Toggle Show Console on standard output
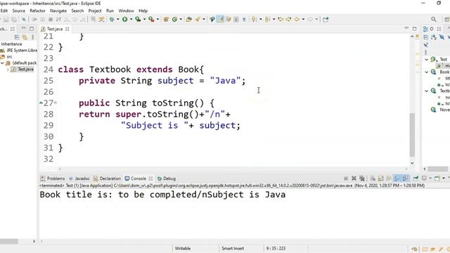 click(x=397, y=179)
